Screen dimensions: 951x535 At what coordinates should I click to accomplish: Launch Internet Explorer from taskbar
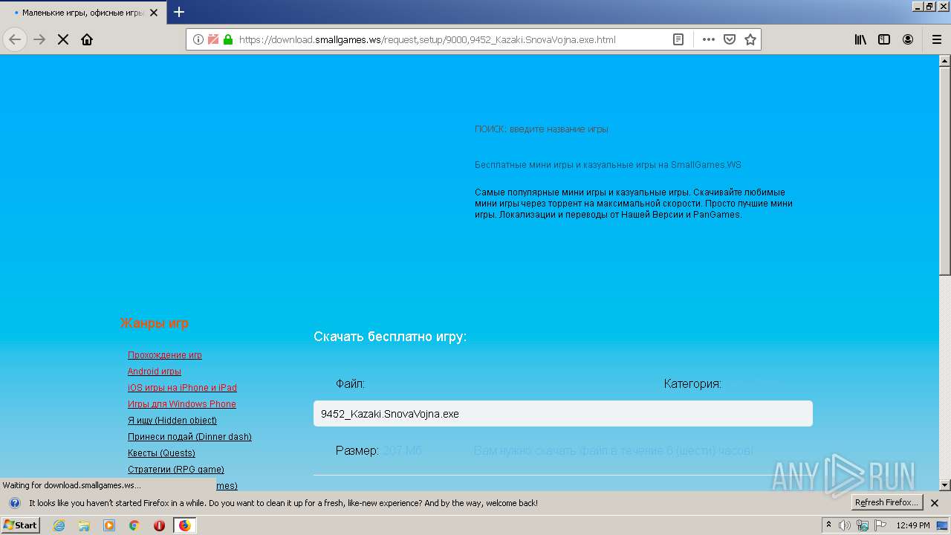click(x=59, y=525)
